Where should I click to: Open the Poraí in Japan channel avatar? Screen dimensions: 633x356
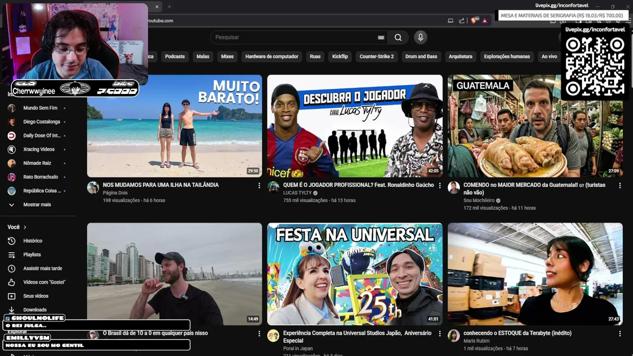(x=273, y=336)
